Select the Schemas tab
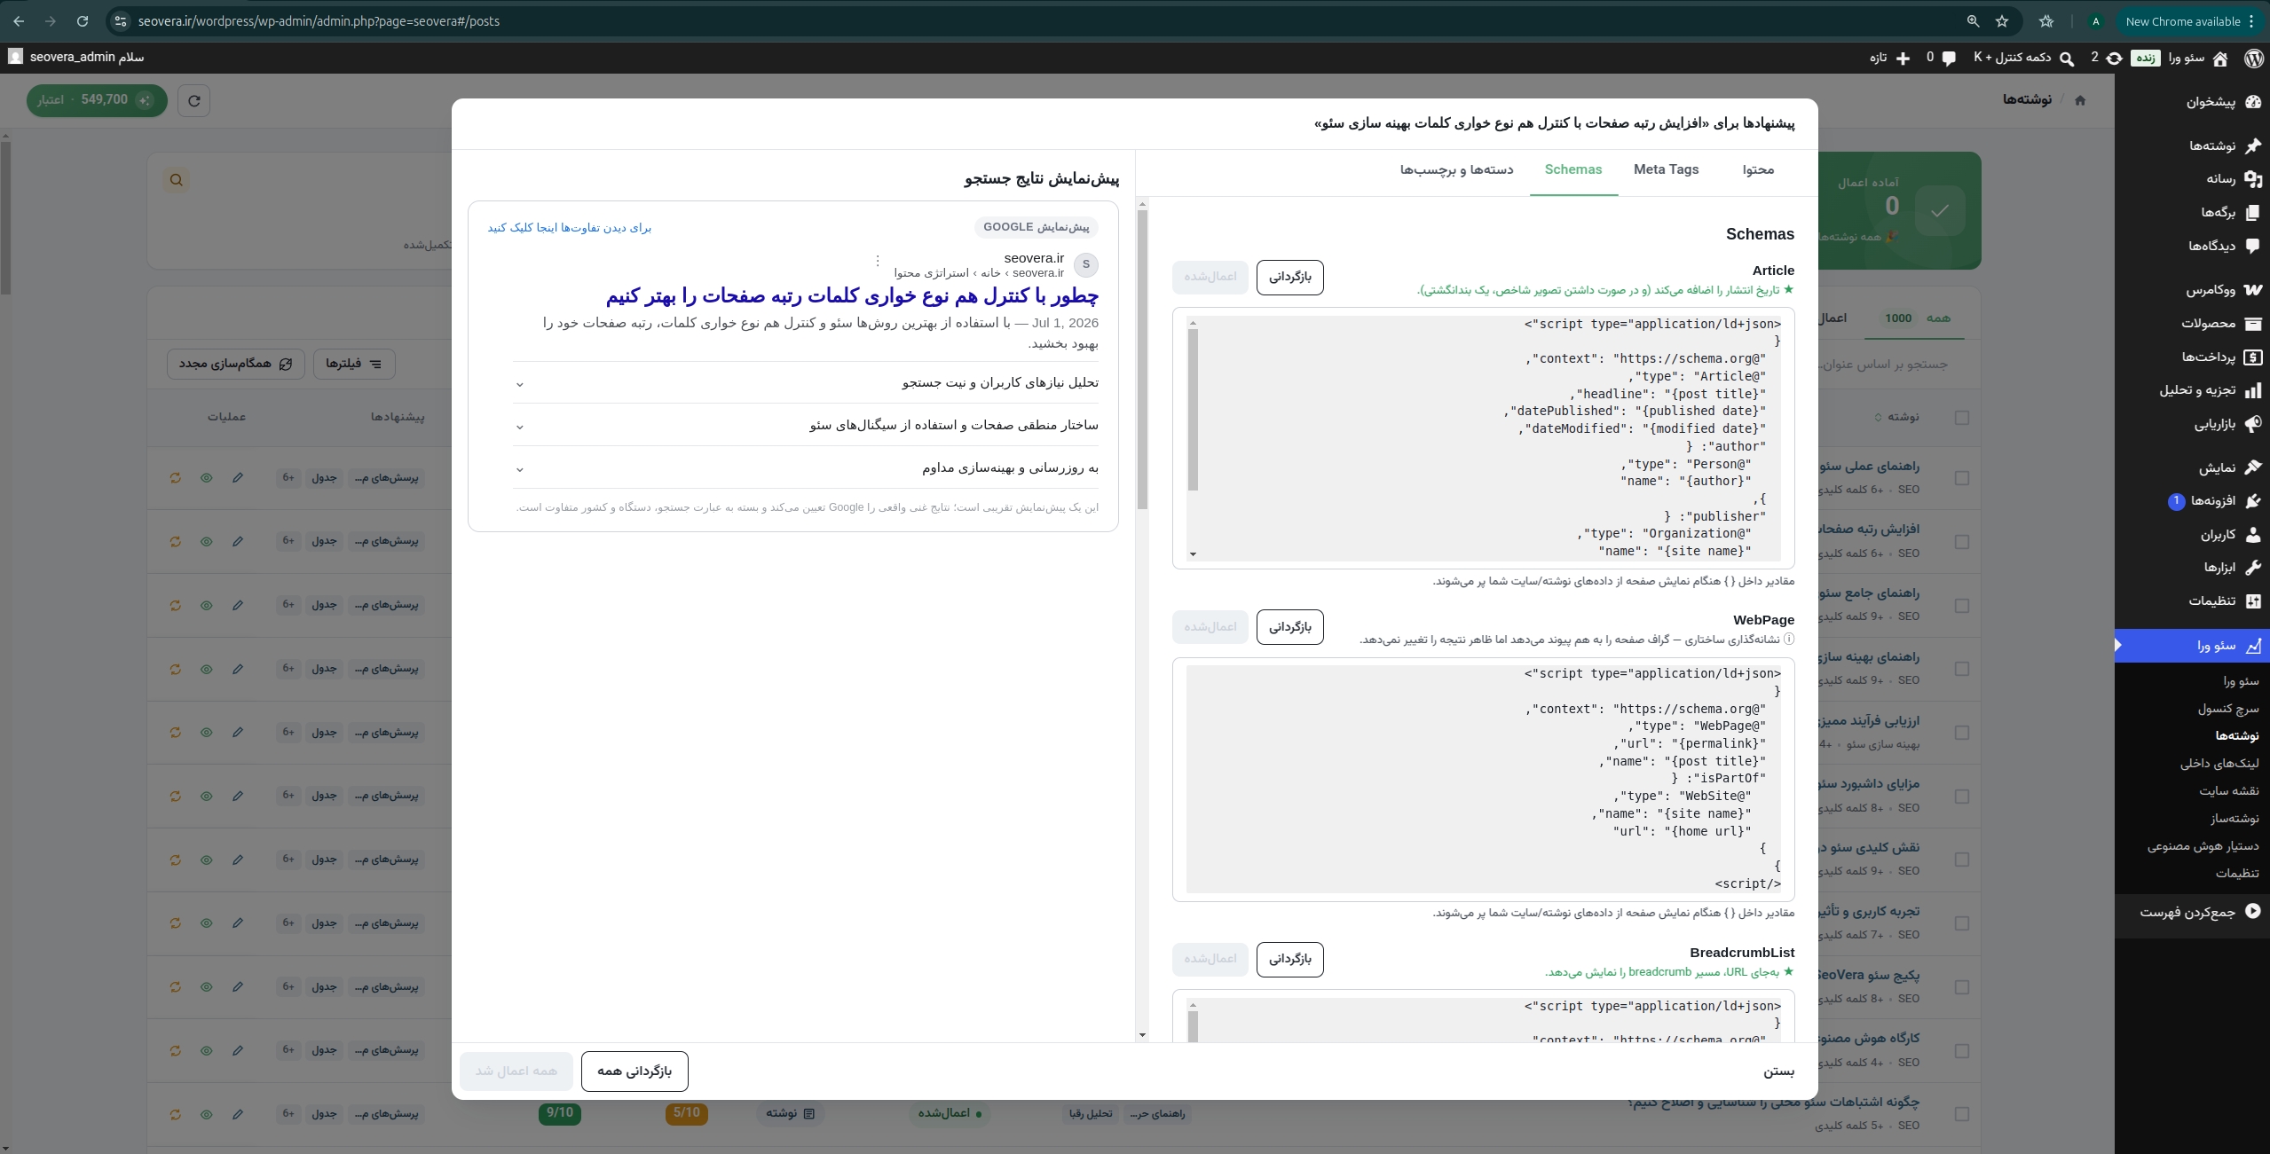Screen dimensions: 2270x1154 click(1572, 169)
